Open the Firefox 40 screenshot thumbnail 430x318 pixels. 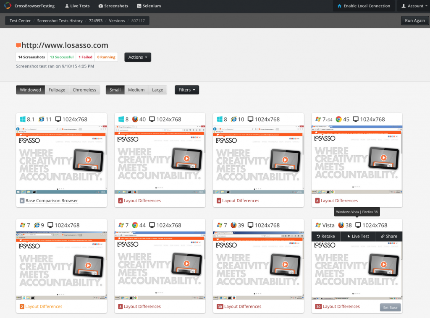point(160,159)
